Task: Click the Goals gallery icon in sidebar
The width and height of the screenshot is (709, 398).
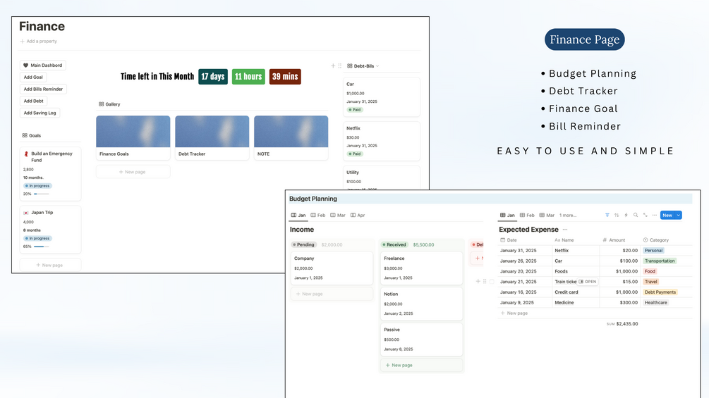Action: point(25,135)
